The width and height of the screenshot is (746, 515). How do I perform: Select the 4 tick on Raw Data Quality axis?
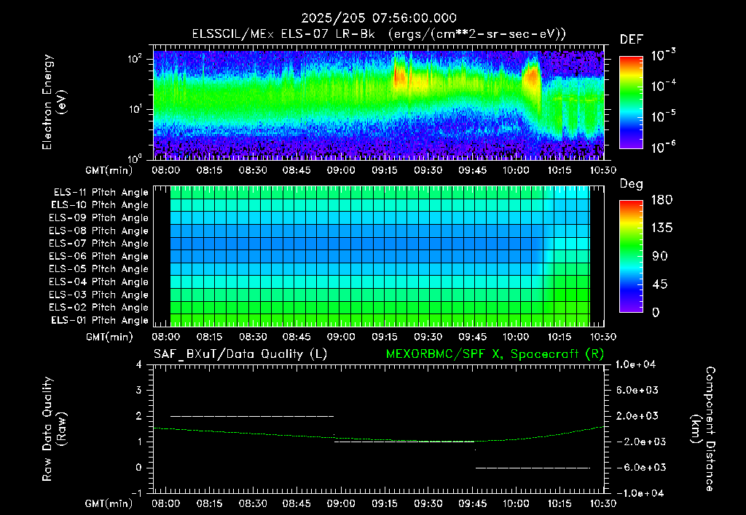[139, 364]
